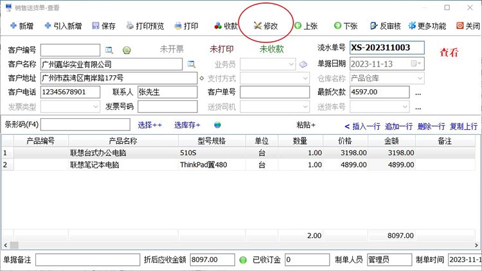Open 打印预览 print preview
This screenshot has height=271, width=482.
(145, 26)
